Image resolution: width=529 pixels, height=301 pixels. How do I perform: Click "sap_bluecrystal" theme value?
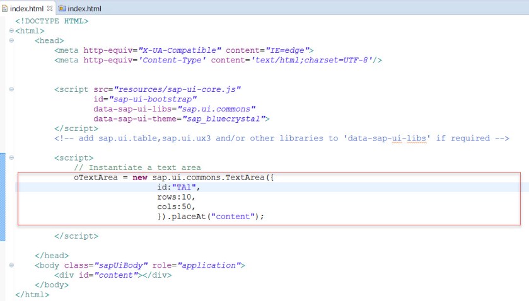[223, 118]
